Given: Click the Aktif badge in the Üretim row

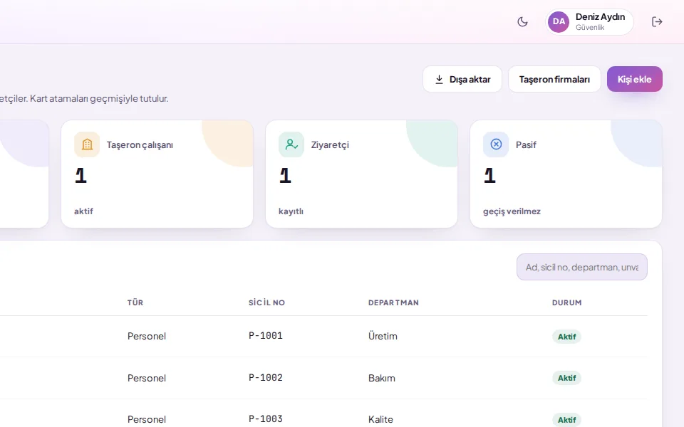Looking at the screenshot, I should point(566,337).
